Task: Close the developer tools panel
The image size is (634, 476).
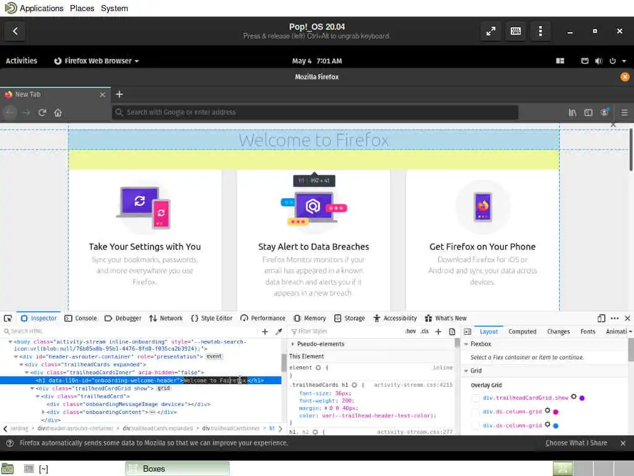Action: tap(628, 318)
